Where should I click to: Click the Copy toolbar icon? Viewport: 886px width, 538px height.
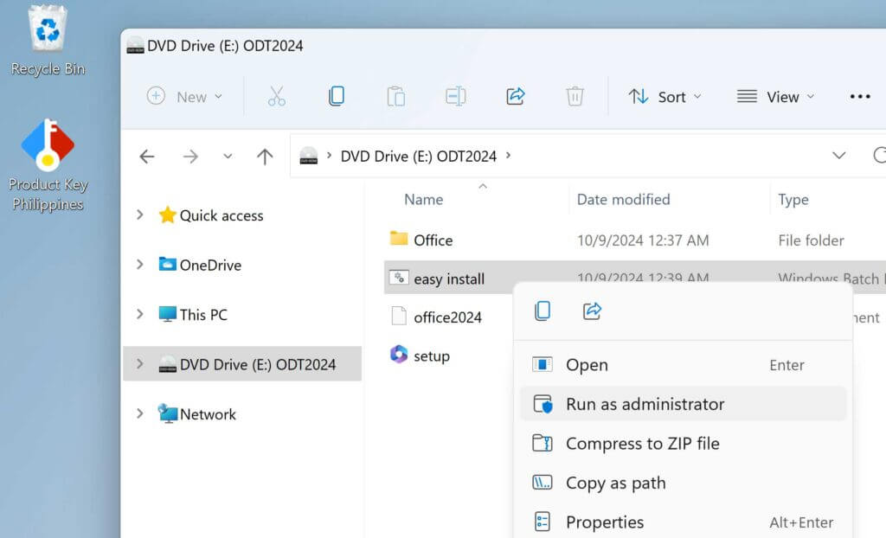[x=337, y=97]
